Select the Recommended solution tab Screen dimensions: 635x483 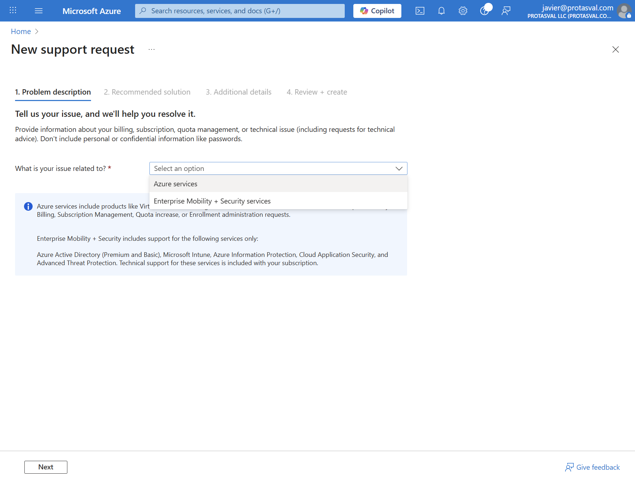point(147,92)
